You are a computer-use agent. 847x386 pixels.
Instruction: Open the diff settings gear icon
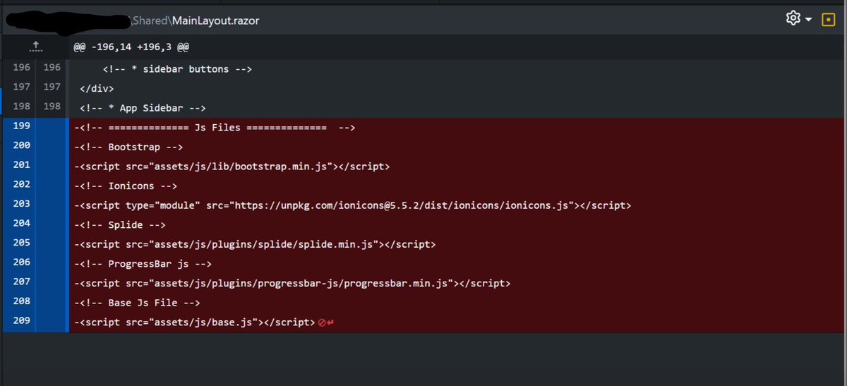[793, 18]
